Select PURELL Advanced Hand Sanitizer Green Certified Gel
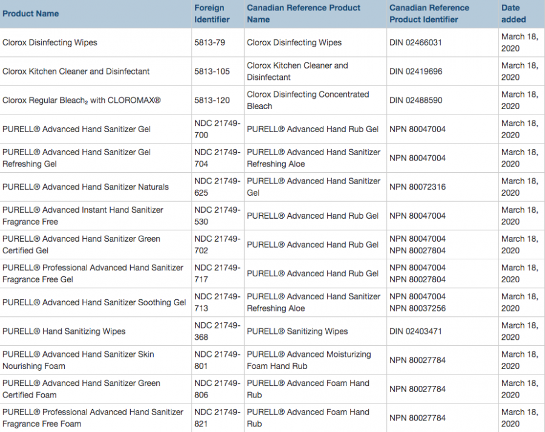 pyautogui.click(x=81, y=245)
